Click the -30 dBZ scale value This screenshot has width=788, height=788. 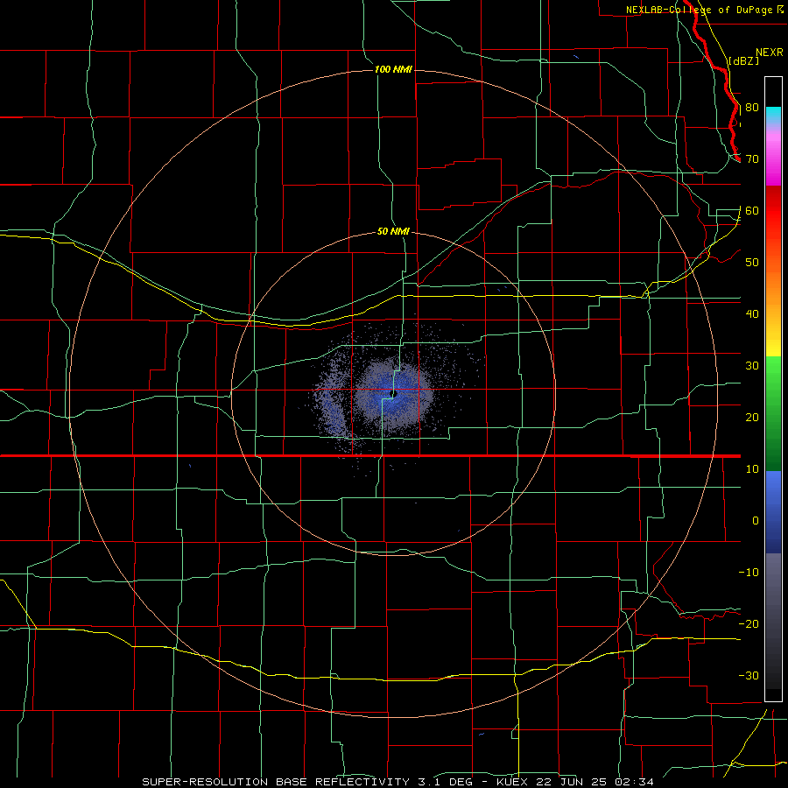click(749, 676)
